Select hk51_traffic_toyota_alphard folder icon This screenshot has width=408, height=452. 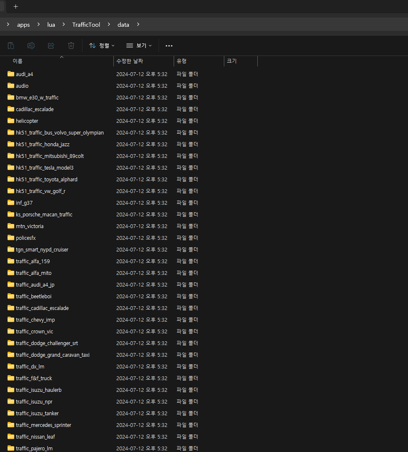click(11, 179)
